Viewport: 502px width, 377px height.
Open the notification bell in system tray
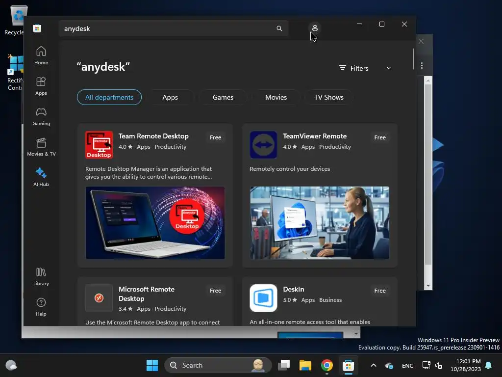(x=489, y=365)
